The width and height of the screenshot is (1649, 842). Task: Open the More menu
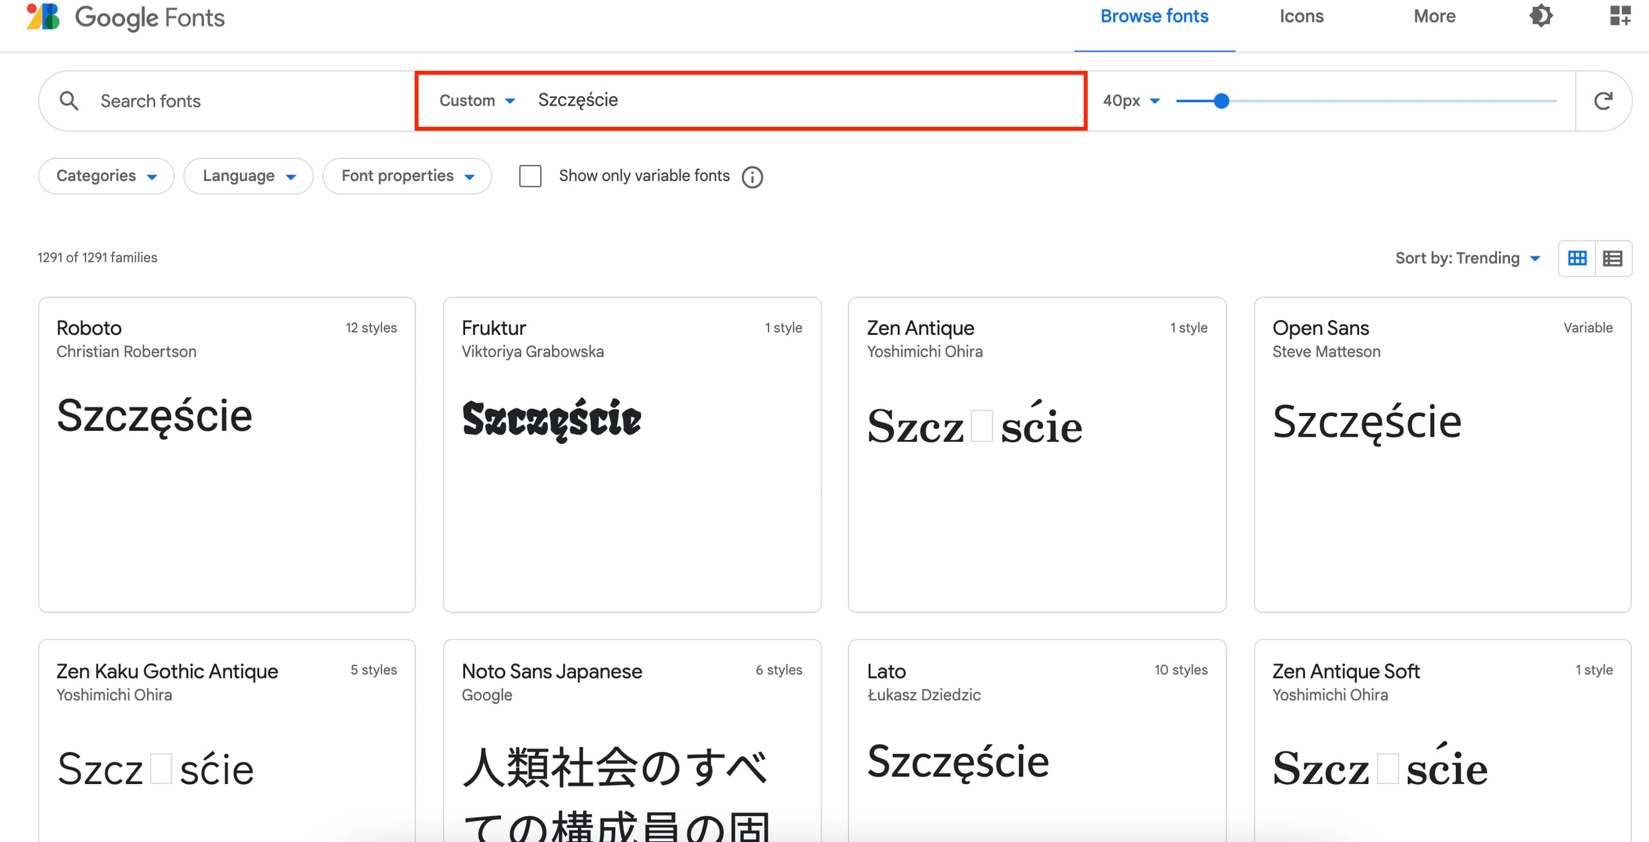(1435, 16)
